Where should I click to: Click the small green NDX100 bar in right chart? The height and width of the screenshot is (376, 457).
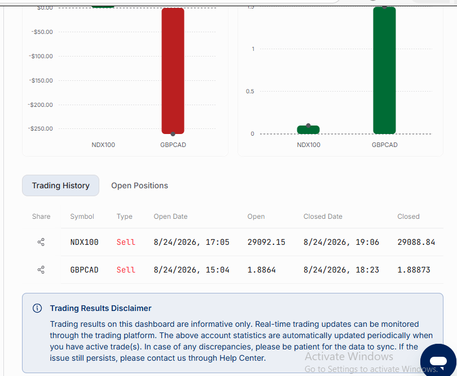tap(309, 129)
